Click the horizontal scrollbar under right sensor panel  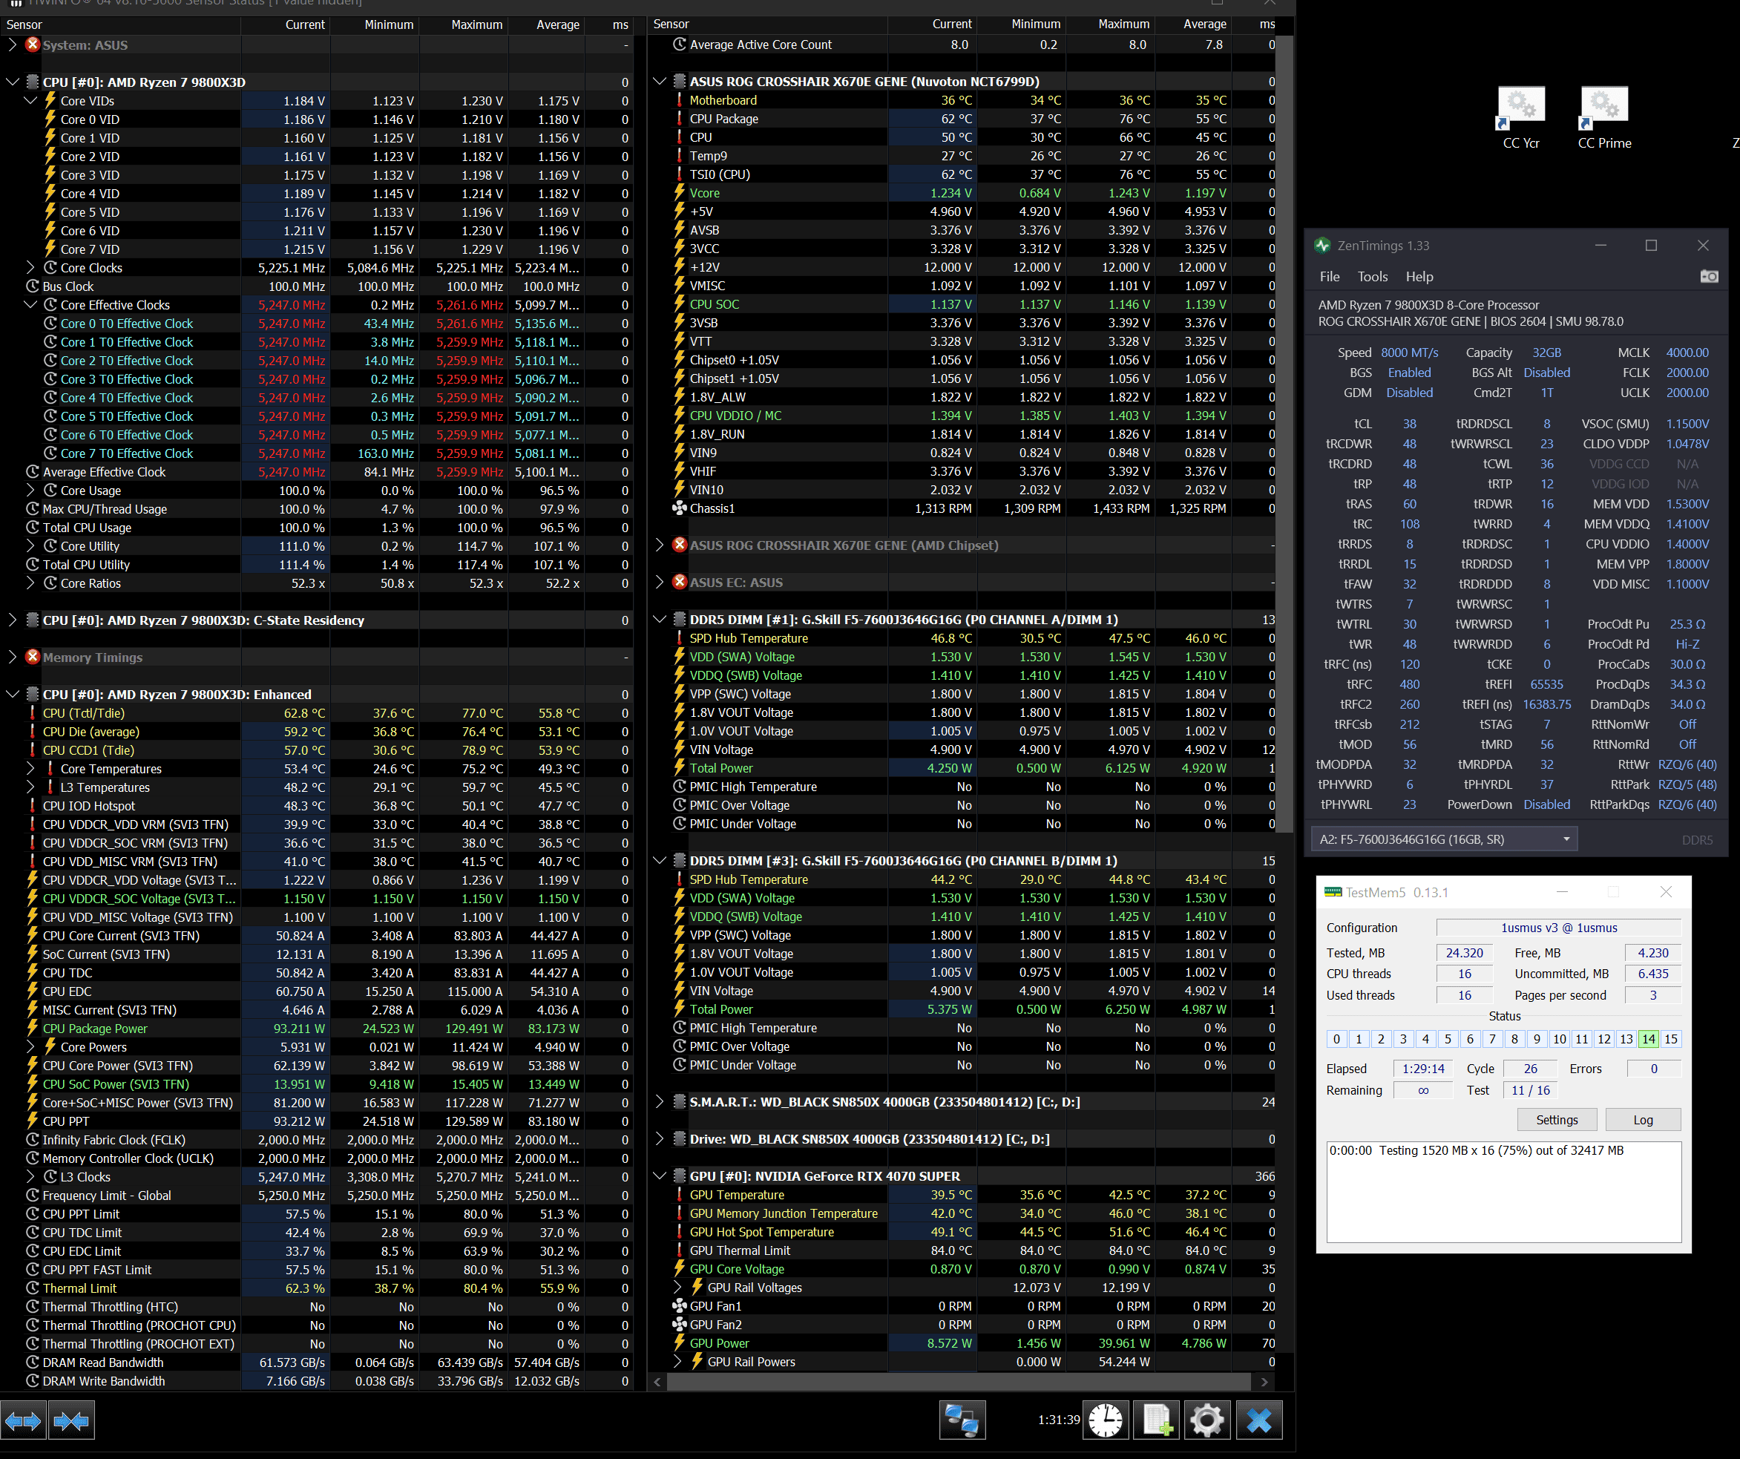click(959, 1382)
